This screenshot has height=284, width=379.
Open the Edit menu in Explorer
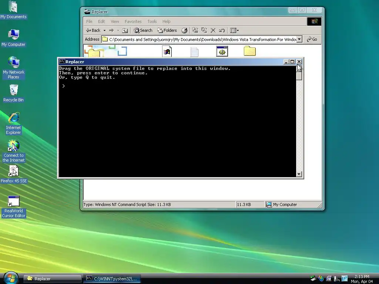pos(101,21)
